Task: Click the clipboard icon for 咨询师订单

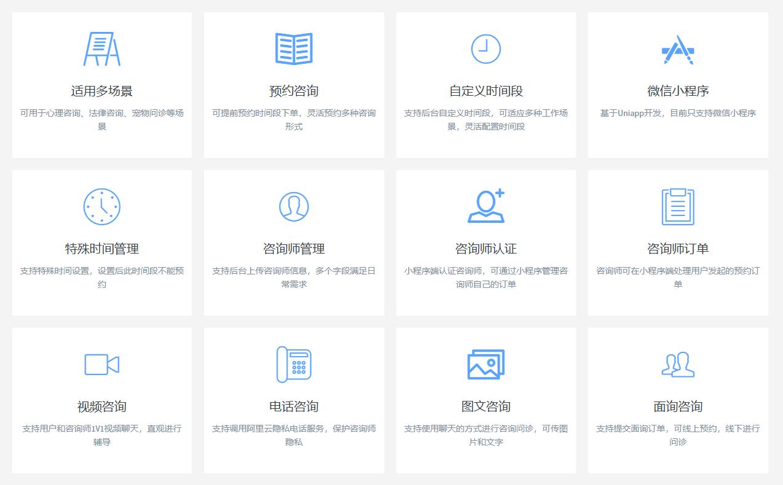Action: (x=678, y=207)
